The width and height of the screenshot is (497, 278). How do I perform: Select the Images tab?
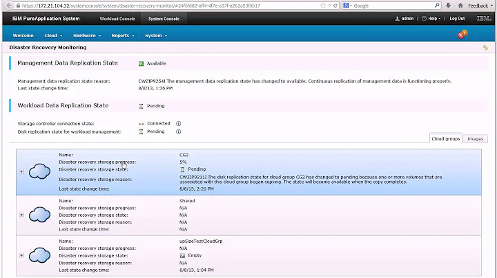click(475, 139)
